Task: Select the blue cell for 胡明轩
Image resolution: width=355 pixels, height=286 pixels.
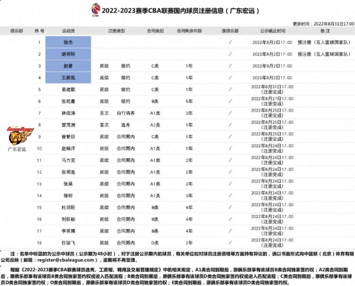Action: pos(68,54)
